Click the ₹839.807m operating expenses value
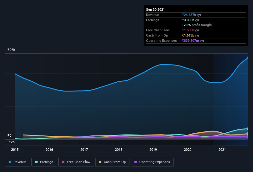This screenshot has height=172, width=253. 190,41
